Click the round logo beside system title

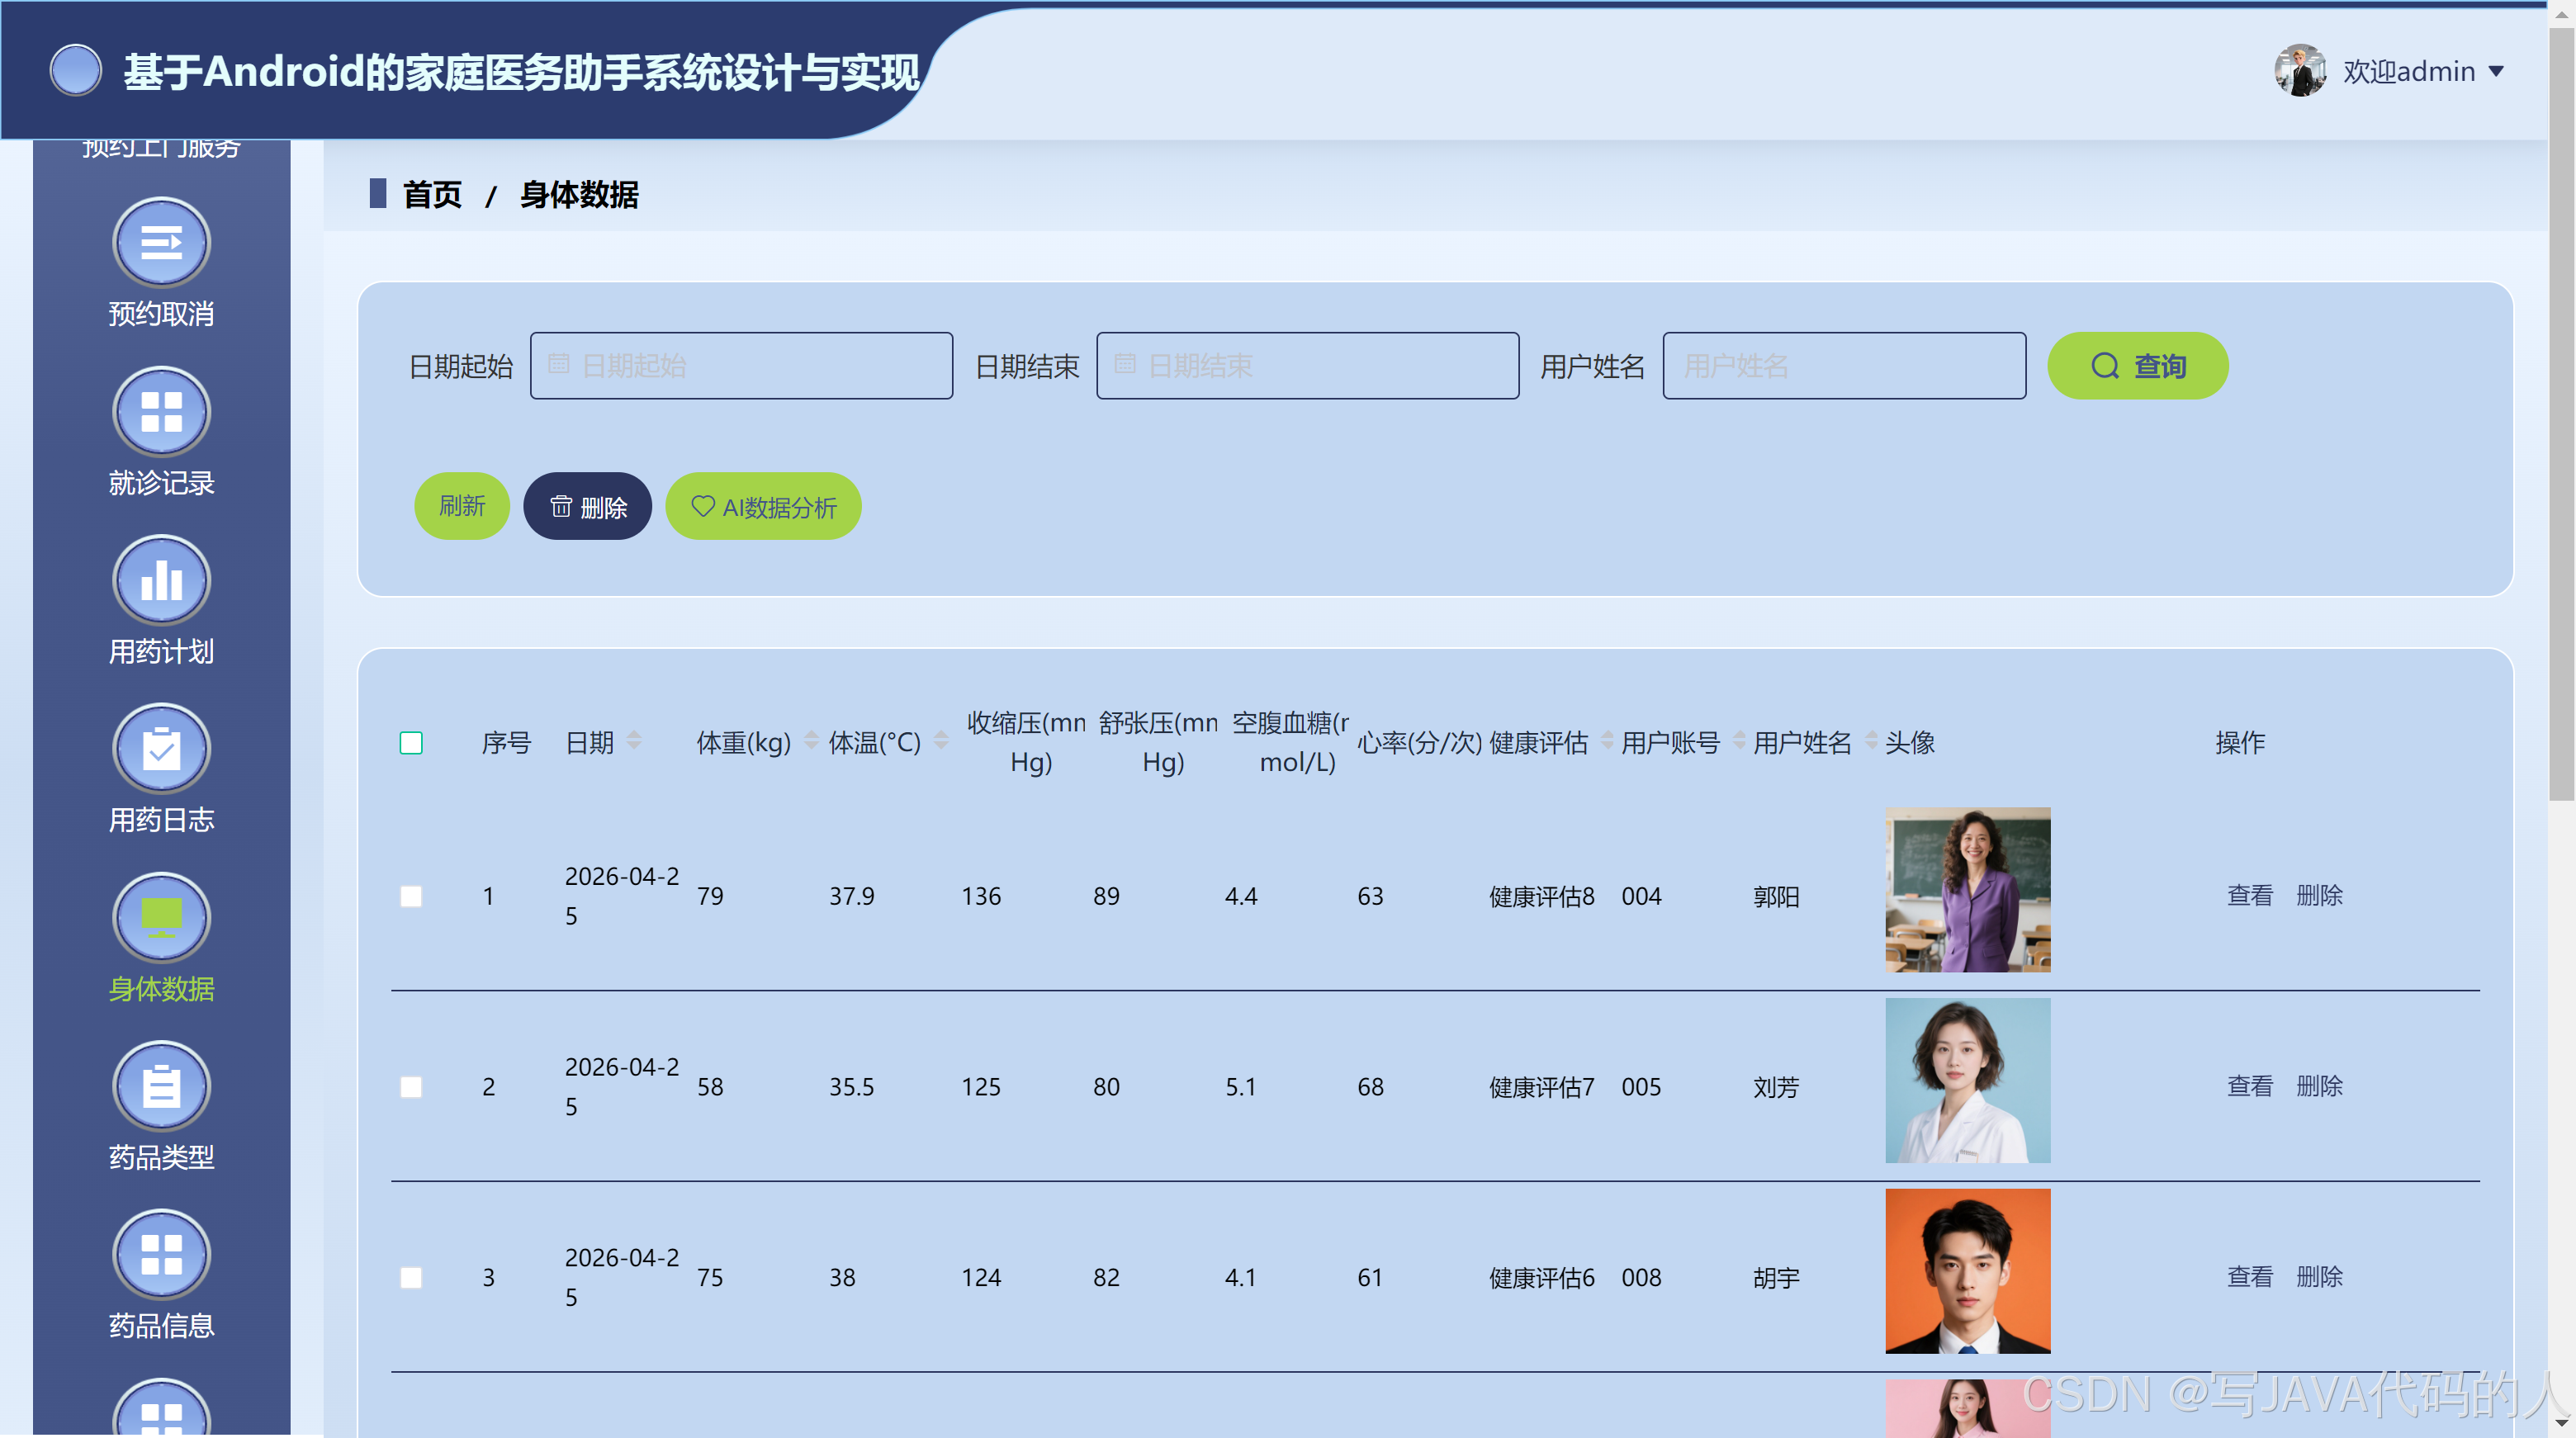tap(76, 71)
